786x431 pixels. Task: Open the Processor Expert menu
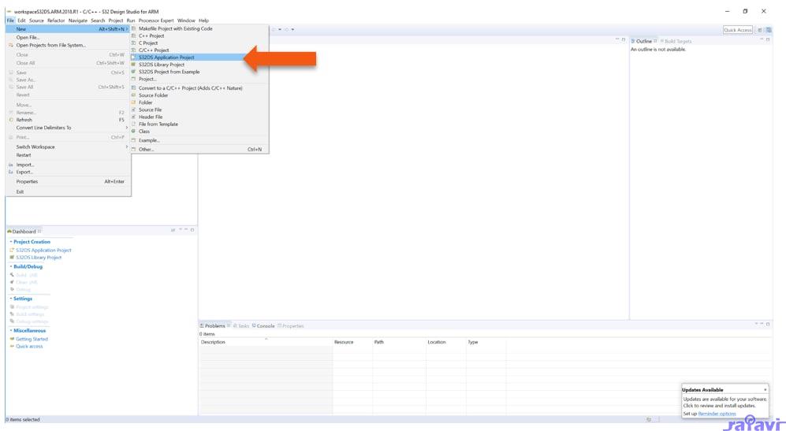click(155, 20)
